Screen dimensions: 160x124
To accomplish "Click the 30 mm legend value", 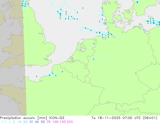I will click(31, 122).
